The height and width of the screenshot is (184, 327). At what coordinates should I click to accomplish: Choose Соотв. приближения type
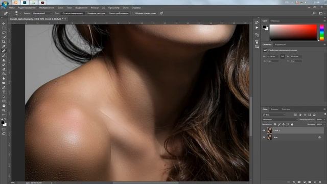[x=119, y=13]
